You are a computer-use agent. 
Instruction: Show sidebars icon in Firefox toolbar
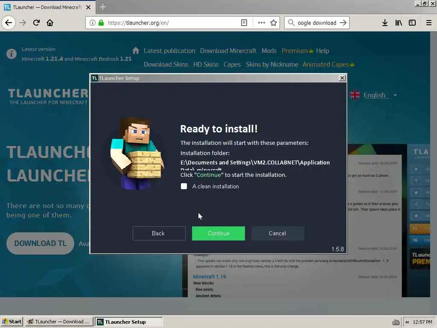[412, 23]
